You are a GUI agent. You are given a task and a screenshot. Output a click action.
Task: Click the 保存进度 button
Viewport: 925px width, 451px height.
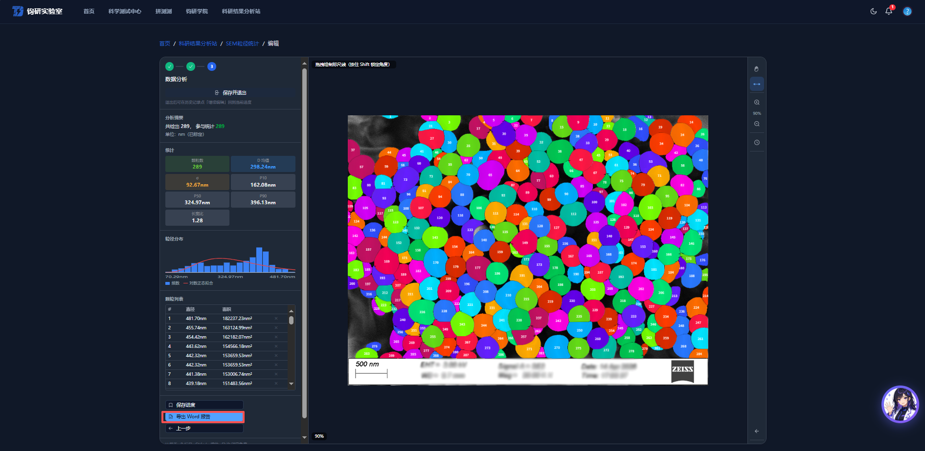pos(204,405)
